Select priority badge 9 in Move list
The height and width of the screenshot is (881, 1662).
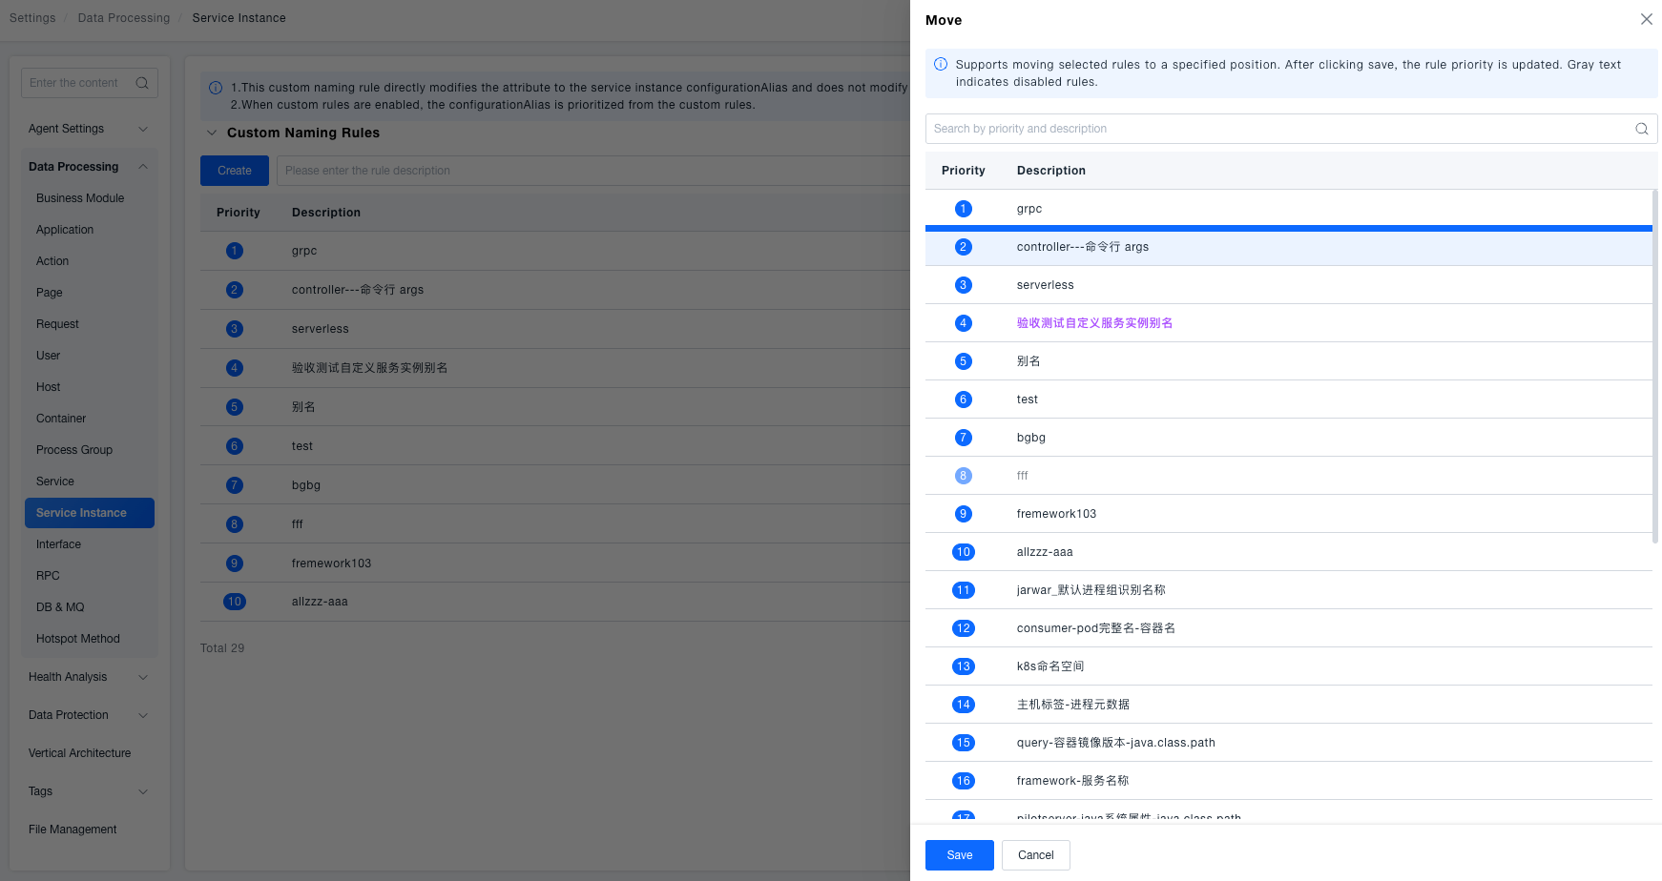pyautogui.click(x=964, y=514)
